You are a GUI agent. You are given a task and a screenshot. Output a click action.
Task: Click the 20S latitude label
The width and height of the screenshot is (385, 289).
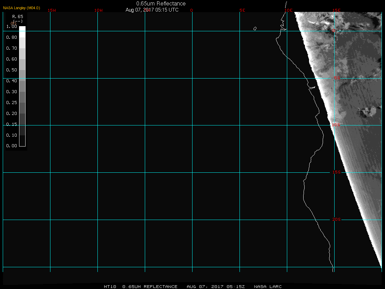[337, 220]
